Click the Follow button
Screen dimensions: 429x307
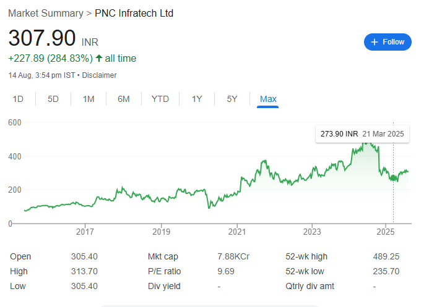[388, 42]
